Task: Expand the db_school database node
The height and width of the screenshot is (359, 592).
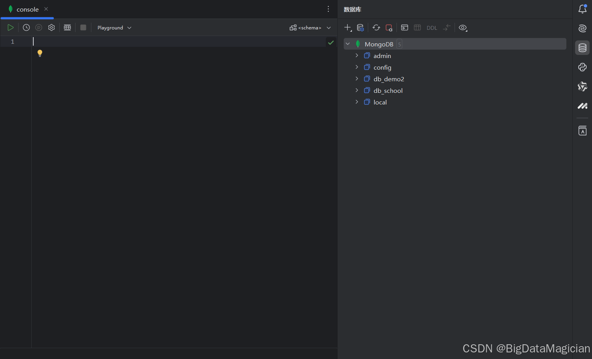Action: [357, 91]
